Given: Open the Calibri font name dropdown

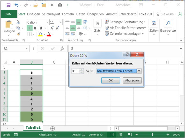Looking at the screenshot, I should (x=48, y=22).
